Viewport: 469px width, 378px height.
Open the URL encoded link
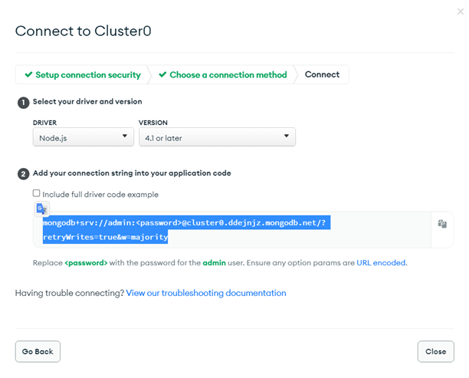pos(381,263)
